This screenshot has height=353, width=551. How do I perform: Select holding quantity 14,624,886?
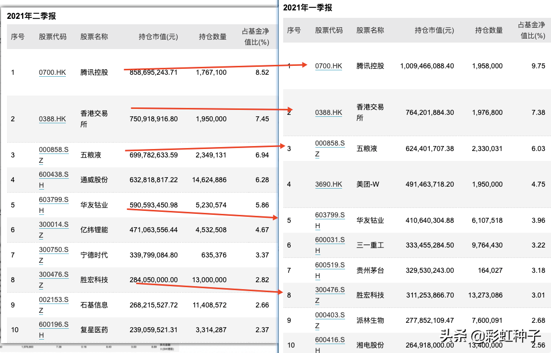(x=209, y=180)
